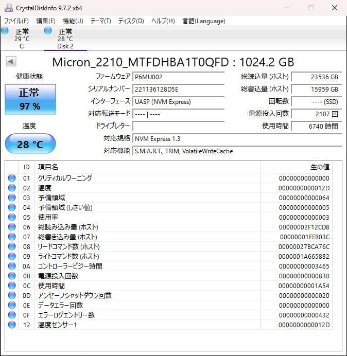Open the ファイル(F) menu
Viewport: 347px width, 356px height.
(x=16, y=21)
